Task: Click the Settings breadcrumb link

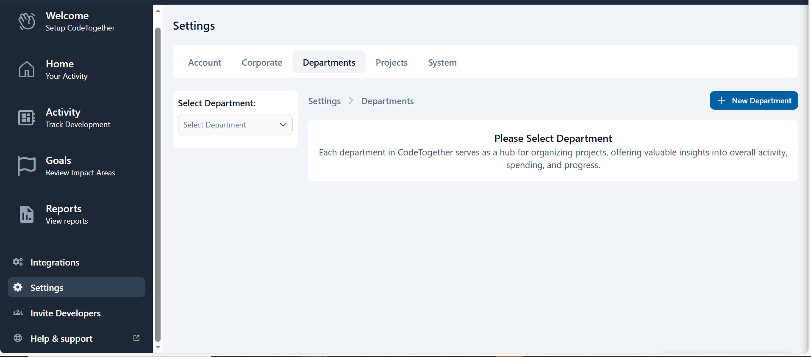Action: (x=324, y=101)
